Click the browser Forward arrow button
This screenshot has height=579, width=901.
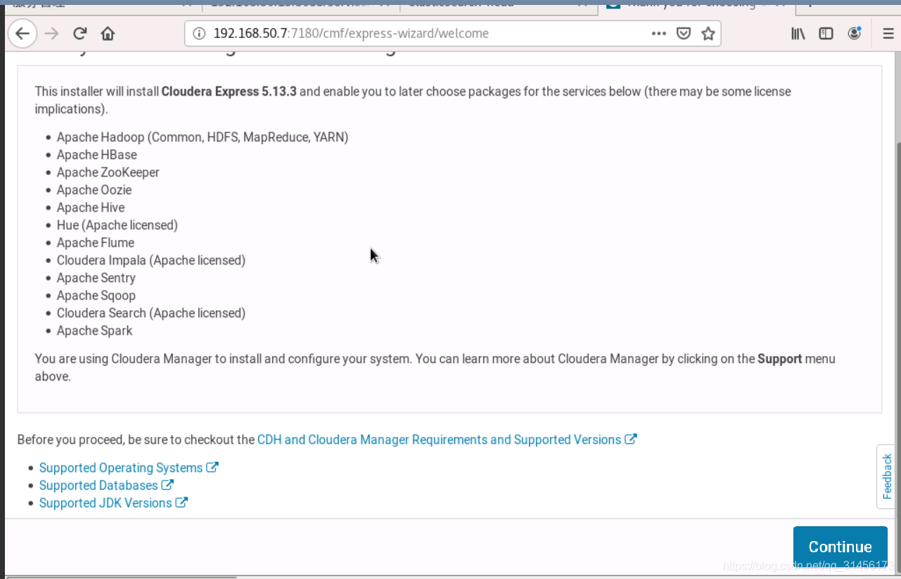coord(51,33)
